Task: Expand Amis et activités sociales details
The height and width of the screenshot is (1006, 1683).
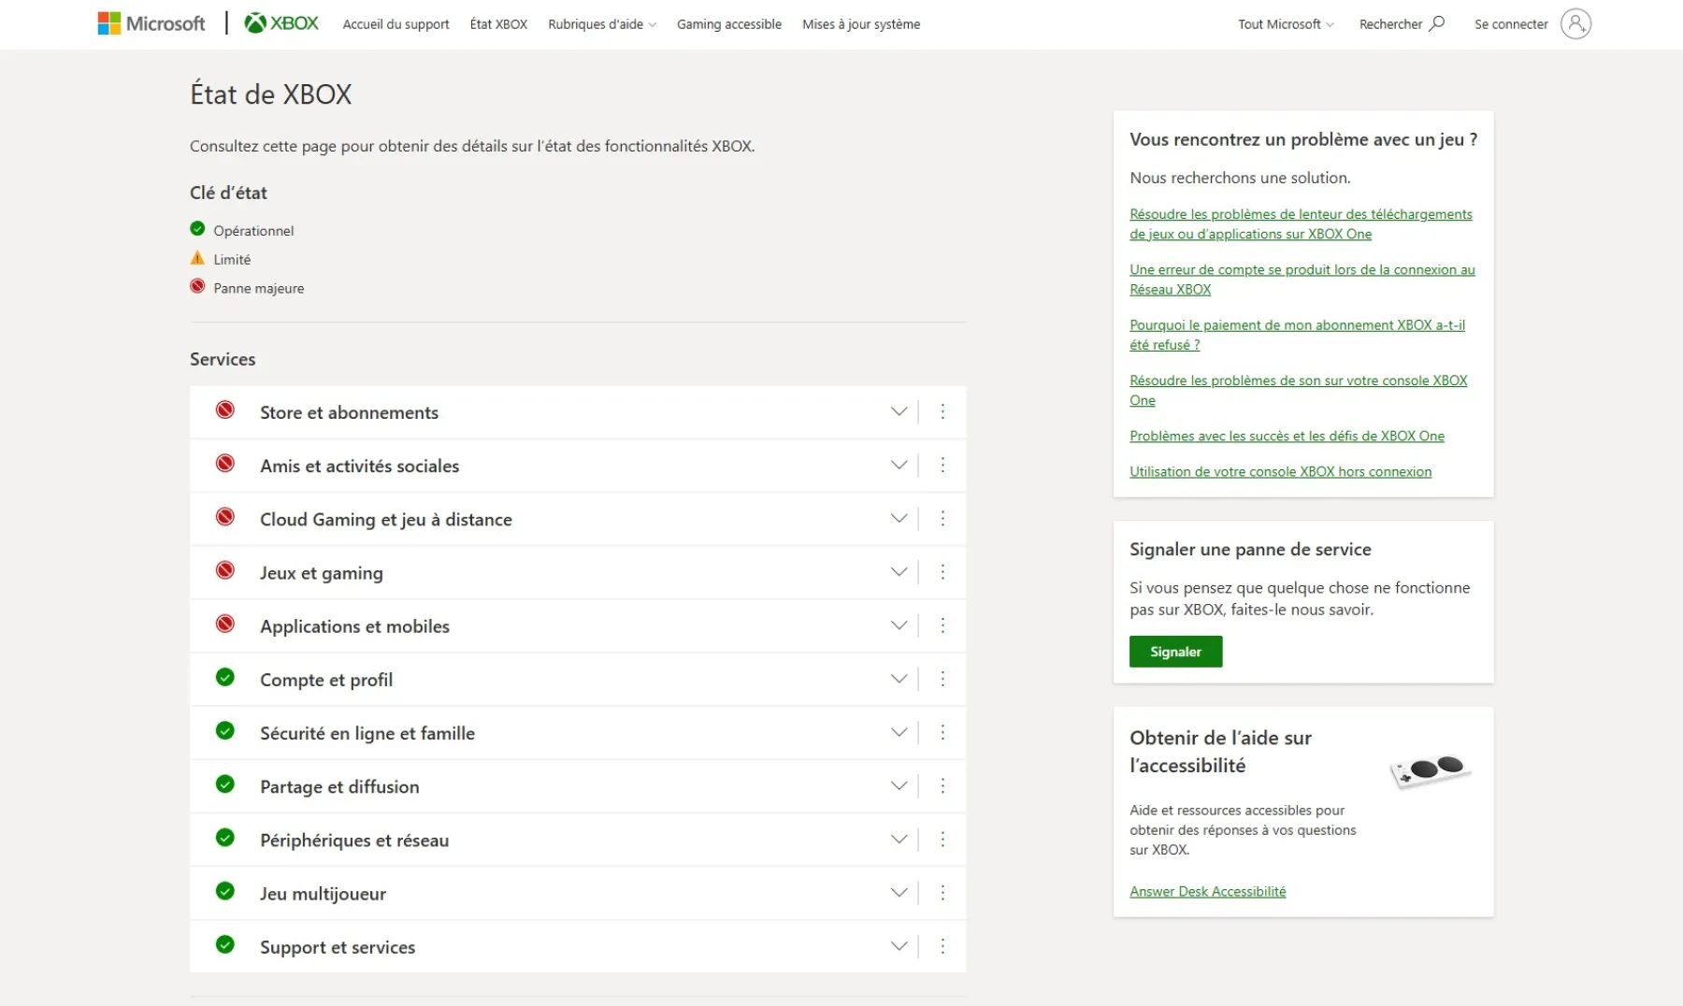Action: [899, 465]
